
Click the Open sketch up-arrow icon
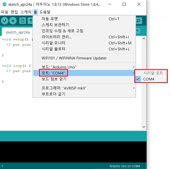[x=30, y=21]
